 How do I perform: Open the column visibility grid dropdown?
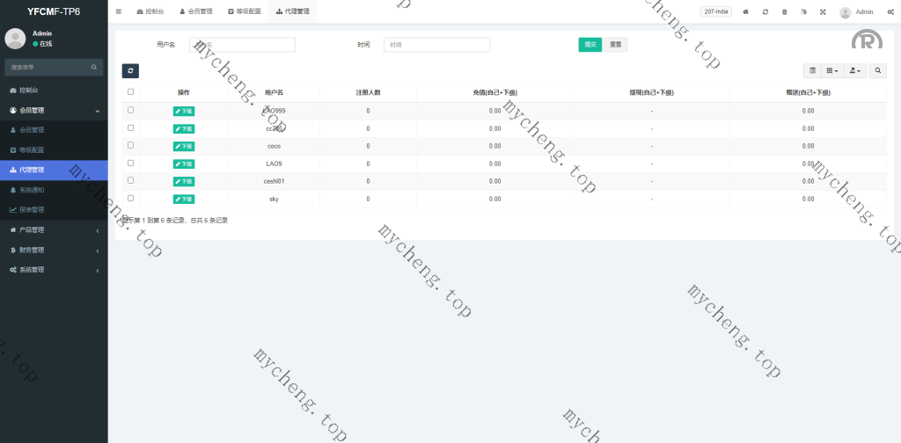(x=831, y=70)
